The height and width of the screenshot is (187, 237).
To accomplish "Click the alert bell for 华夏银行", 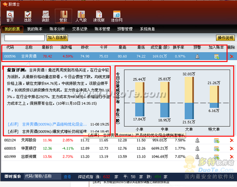I will (x=197, y=148).
